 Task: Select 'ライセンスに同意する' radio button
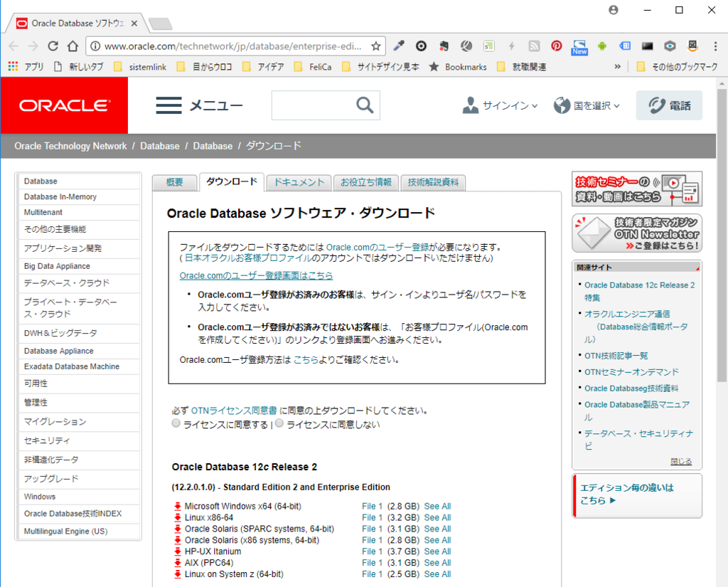(x=176, y=423)
